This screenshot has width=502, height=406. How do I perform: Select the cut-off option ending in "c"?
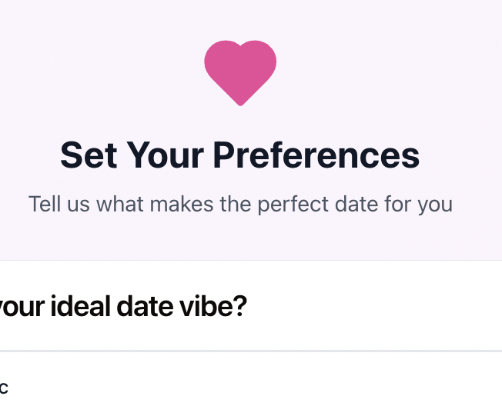(4, 387)
